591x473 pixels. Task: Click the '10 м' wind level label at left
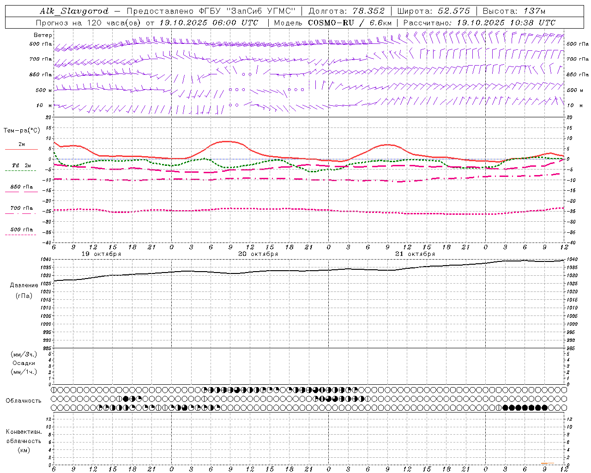click(x=44, y=105)
